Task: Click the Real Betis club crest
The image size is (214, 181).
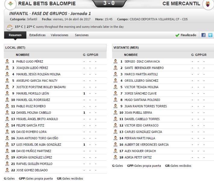Action: point(11,4)
